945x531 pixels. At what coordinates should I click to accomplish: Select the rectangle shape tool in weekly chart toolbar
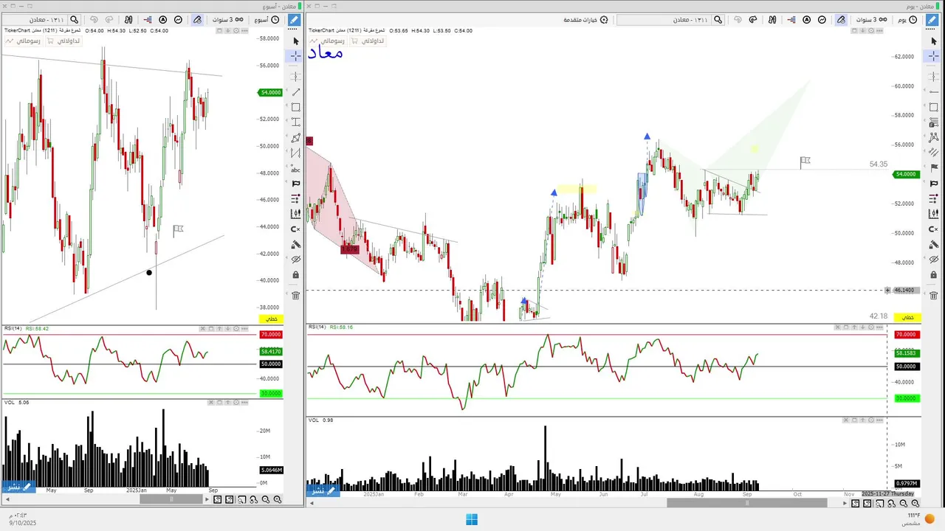(296, 108)
